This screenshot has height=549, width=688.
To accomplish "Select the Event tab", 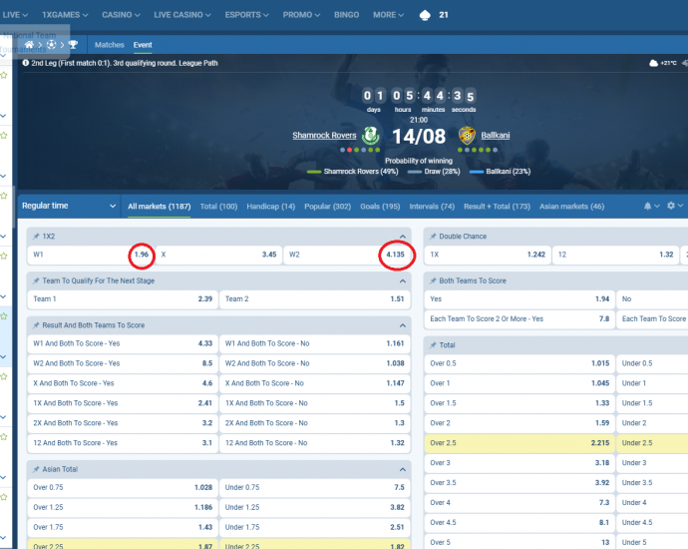I will 143,45.
